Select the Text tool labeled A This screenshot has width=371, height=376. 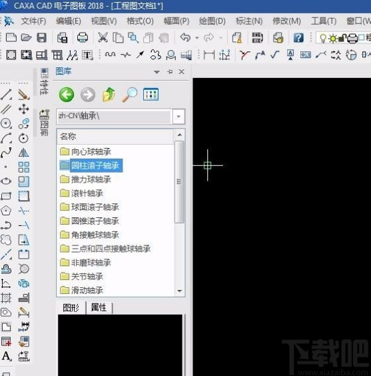[7, 356]
